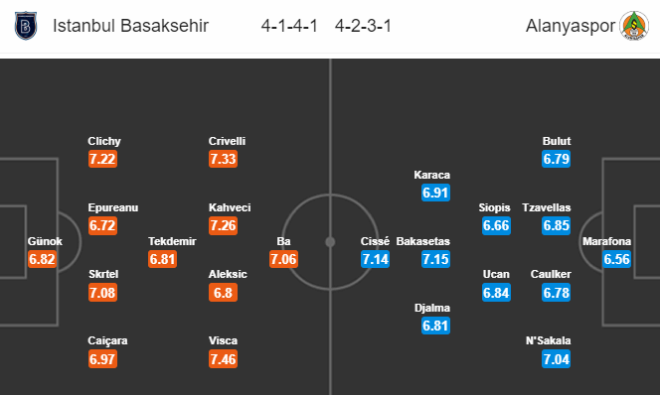This screenshot has width=660, height=395.
Task: Select Crivelli's 7.33 rating badge
Action: point(223,159)
